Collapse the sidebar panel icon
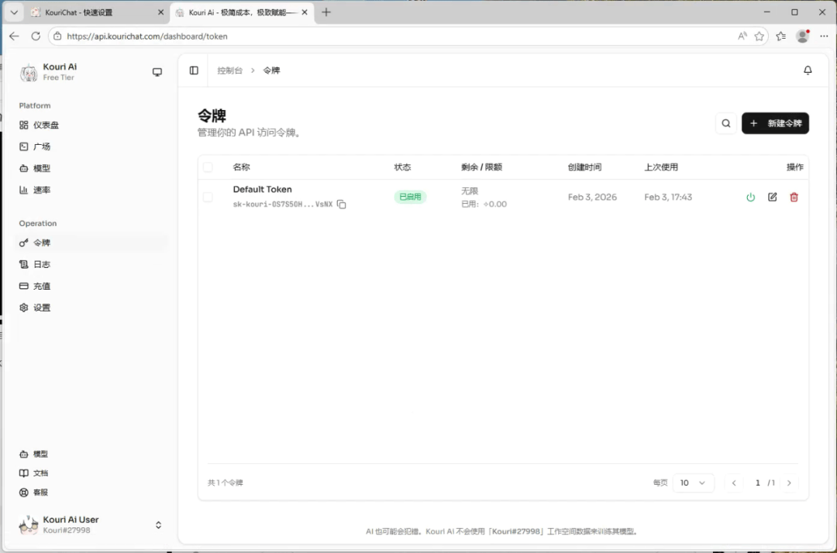Image resolution: width=837 pixels, height=553 pixels. pyautogui.click(x=194, y=70)
